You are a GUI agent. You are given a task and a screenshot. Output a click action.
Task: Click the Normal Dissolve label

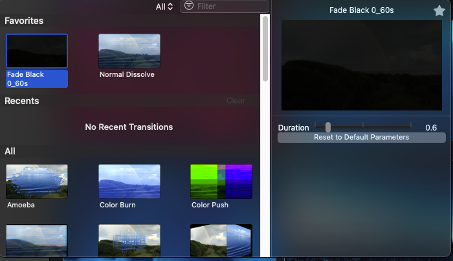coord(127,74)
